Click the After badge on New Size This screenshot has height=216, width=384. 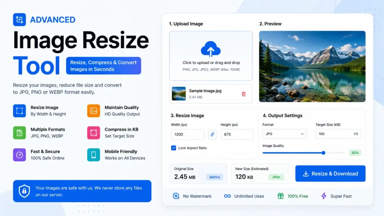(276, 177)
